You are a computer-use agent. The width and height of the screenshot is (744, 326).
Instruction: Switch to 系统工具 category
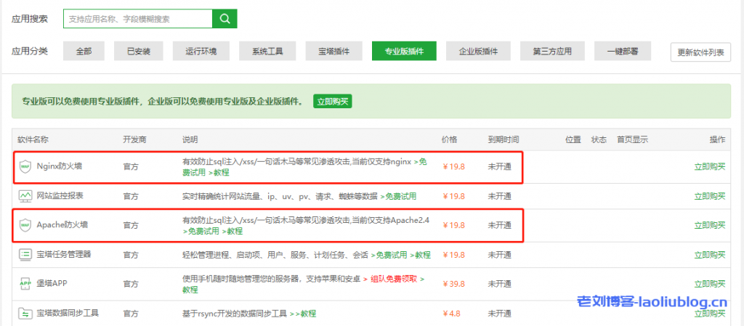point(267,51)
